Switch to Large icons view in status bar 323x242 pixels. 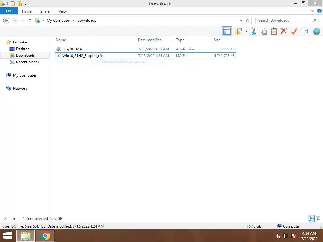tap(318, 218)
